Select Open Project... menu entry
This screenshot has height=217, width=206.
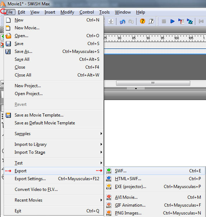tap(53, 94)
